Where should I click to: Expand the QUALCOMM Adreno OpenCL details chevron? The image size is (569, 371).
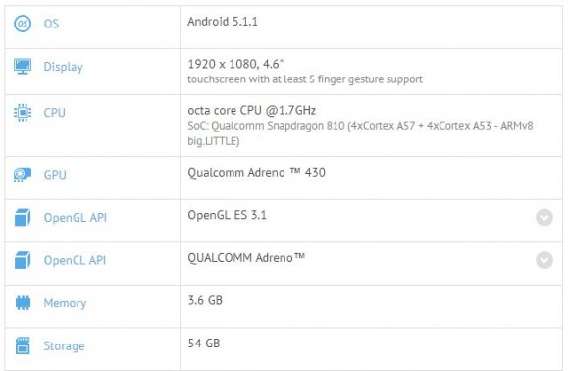point(544,260)
